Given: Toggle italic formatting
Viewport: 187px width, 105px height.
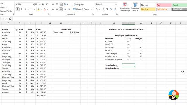Looking at the screenshot, I should pos(21,9).
